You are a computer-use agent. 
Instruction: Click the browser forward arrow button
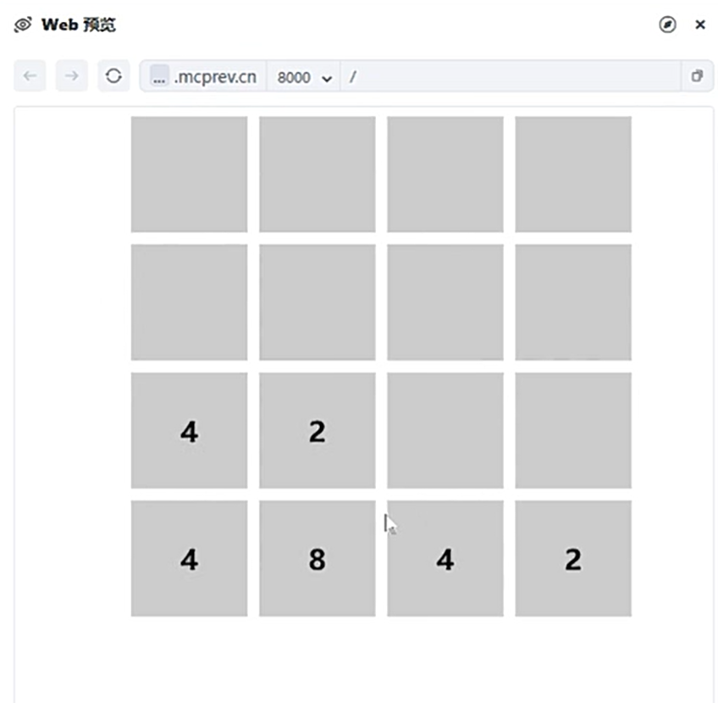pyautogui.click(x=71, y=76)
